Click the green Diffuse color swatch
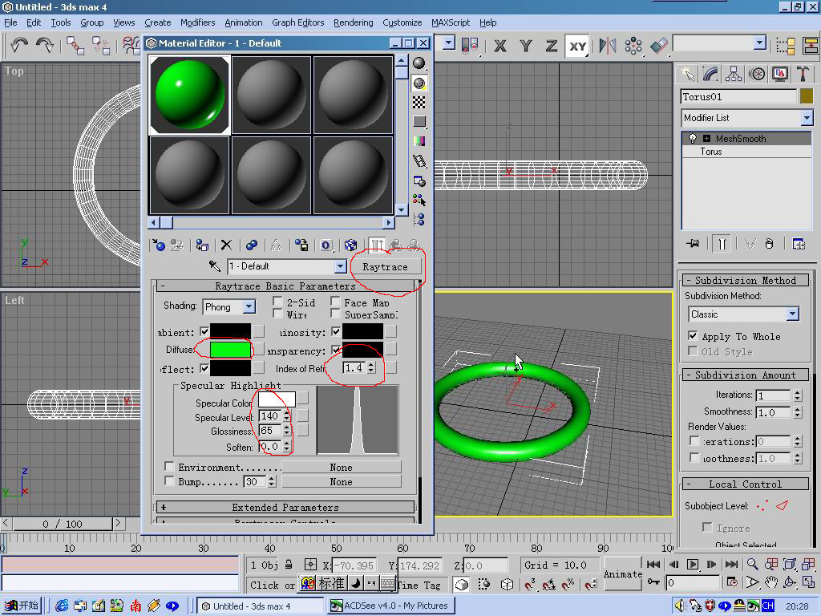 click(230, 350)
